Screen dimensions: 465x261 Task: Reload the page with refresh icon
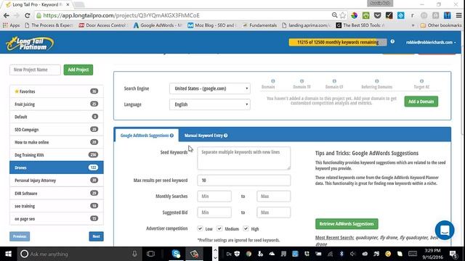(x=28, y=15)
